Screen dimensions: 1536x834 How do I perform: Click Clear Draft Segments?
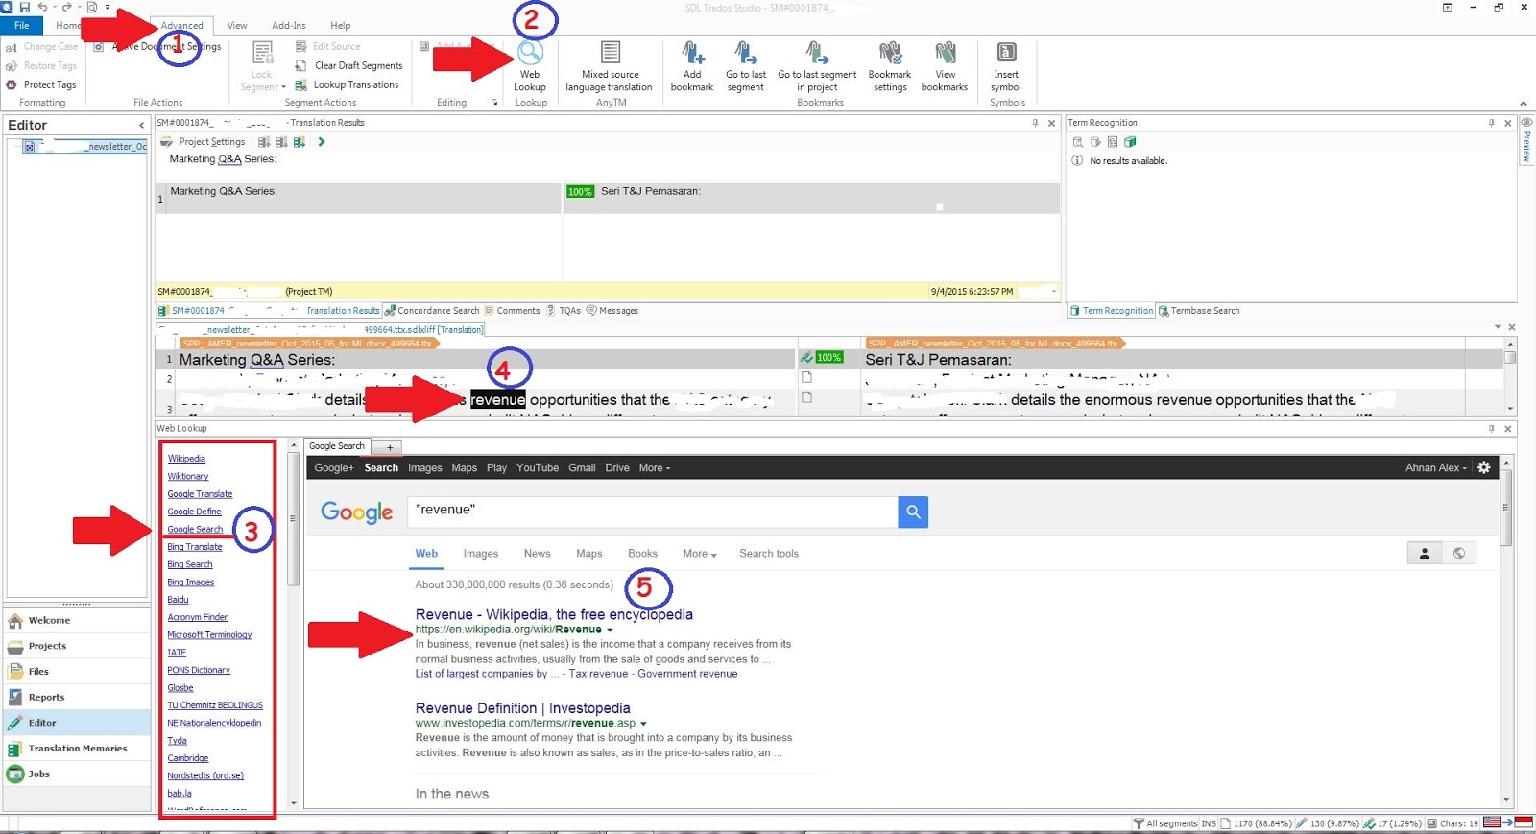coord(349,65)
